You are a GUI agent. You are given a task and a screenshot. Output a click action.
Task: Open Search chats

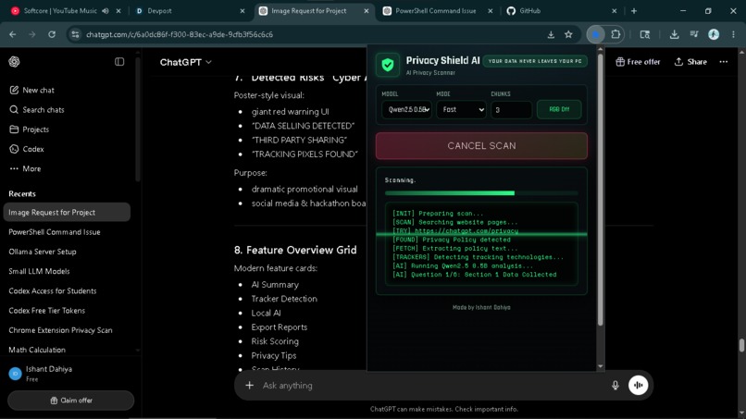(36, 110)
